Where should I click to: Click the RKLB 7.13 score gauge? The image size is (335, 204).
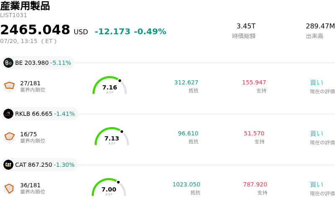tap(112, 136)
